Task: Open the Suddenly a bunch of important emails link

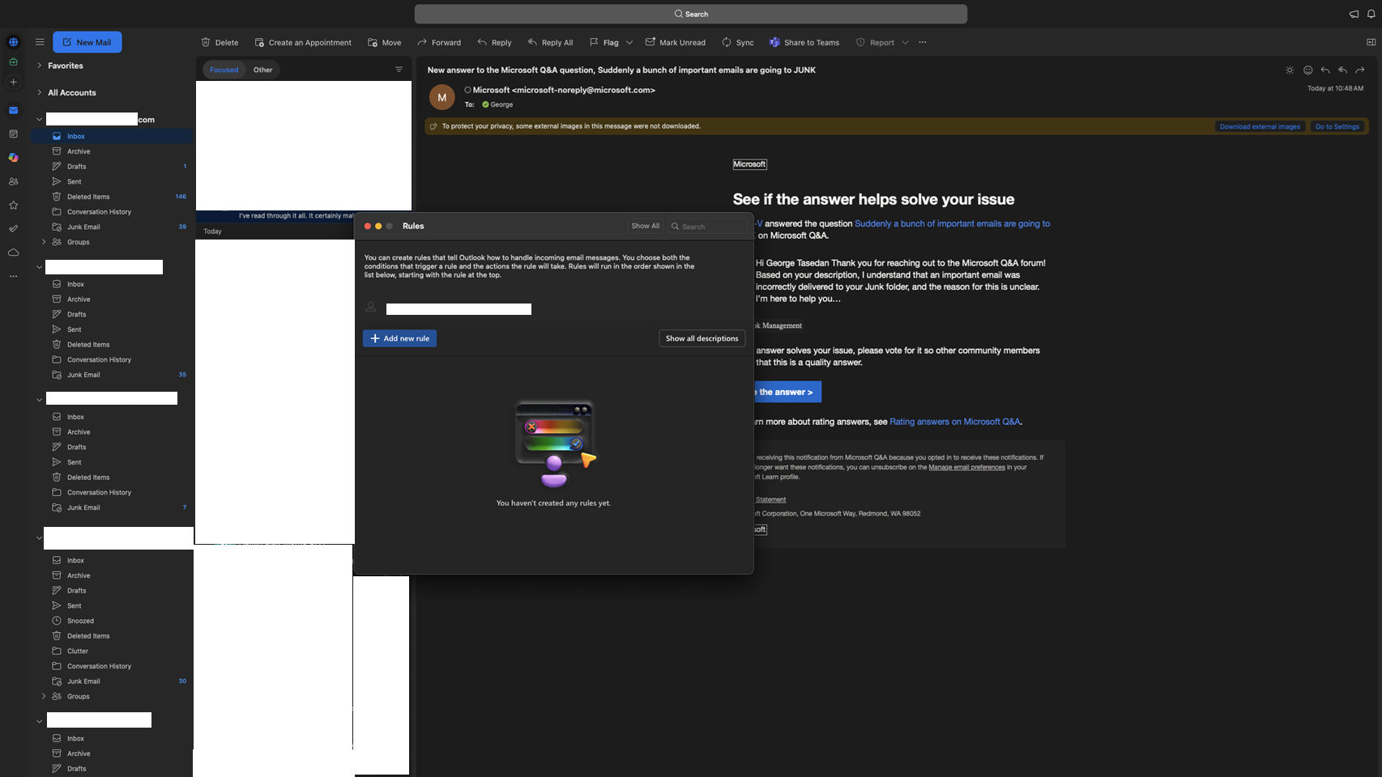Action: point(952,223)
